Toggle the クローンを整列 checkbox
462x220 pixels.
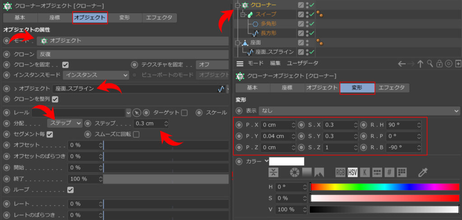pos(55,99)
